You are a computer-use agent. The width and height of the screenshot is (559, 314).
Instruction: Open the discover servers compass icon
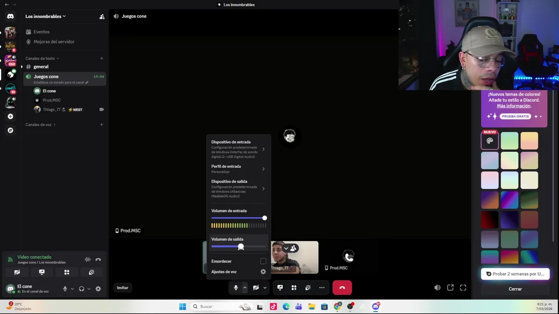pos(10,130)
